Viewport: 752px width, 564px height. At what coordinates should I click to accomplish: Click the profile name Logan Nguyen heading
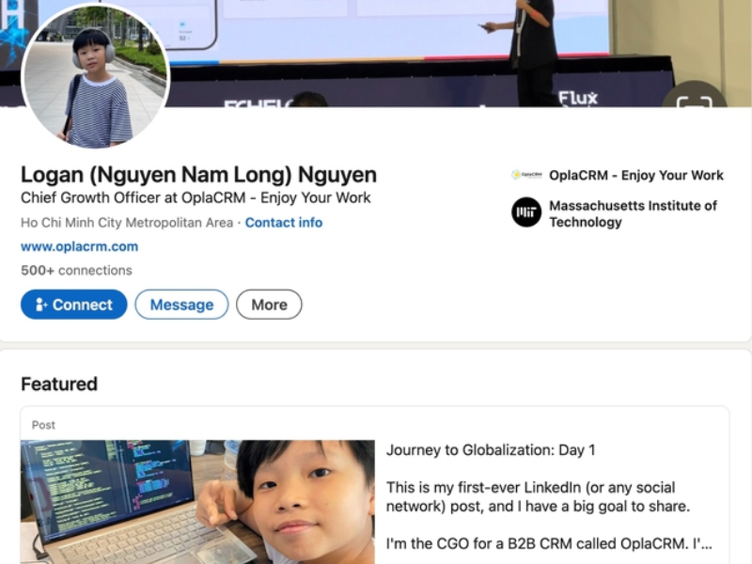(198, 175)
